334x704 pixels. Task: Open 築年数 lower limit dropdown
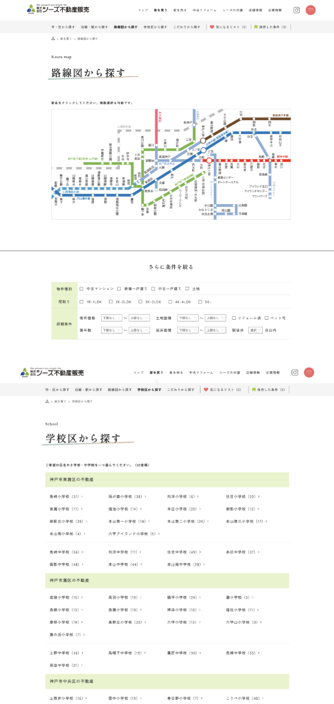point(111,330)
